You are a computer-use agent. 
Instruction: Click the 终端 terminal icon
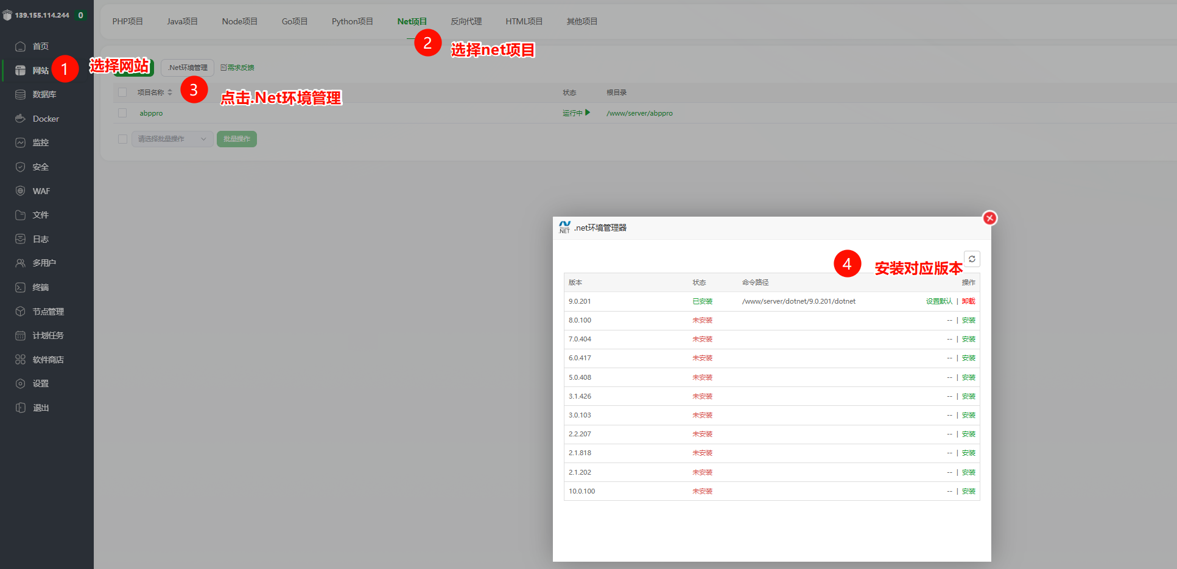click(x=20, y=287)
